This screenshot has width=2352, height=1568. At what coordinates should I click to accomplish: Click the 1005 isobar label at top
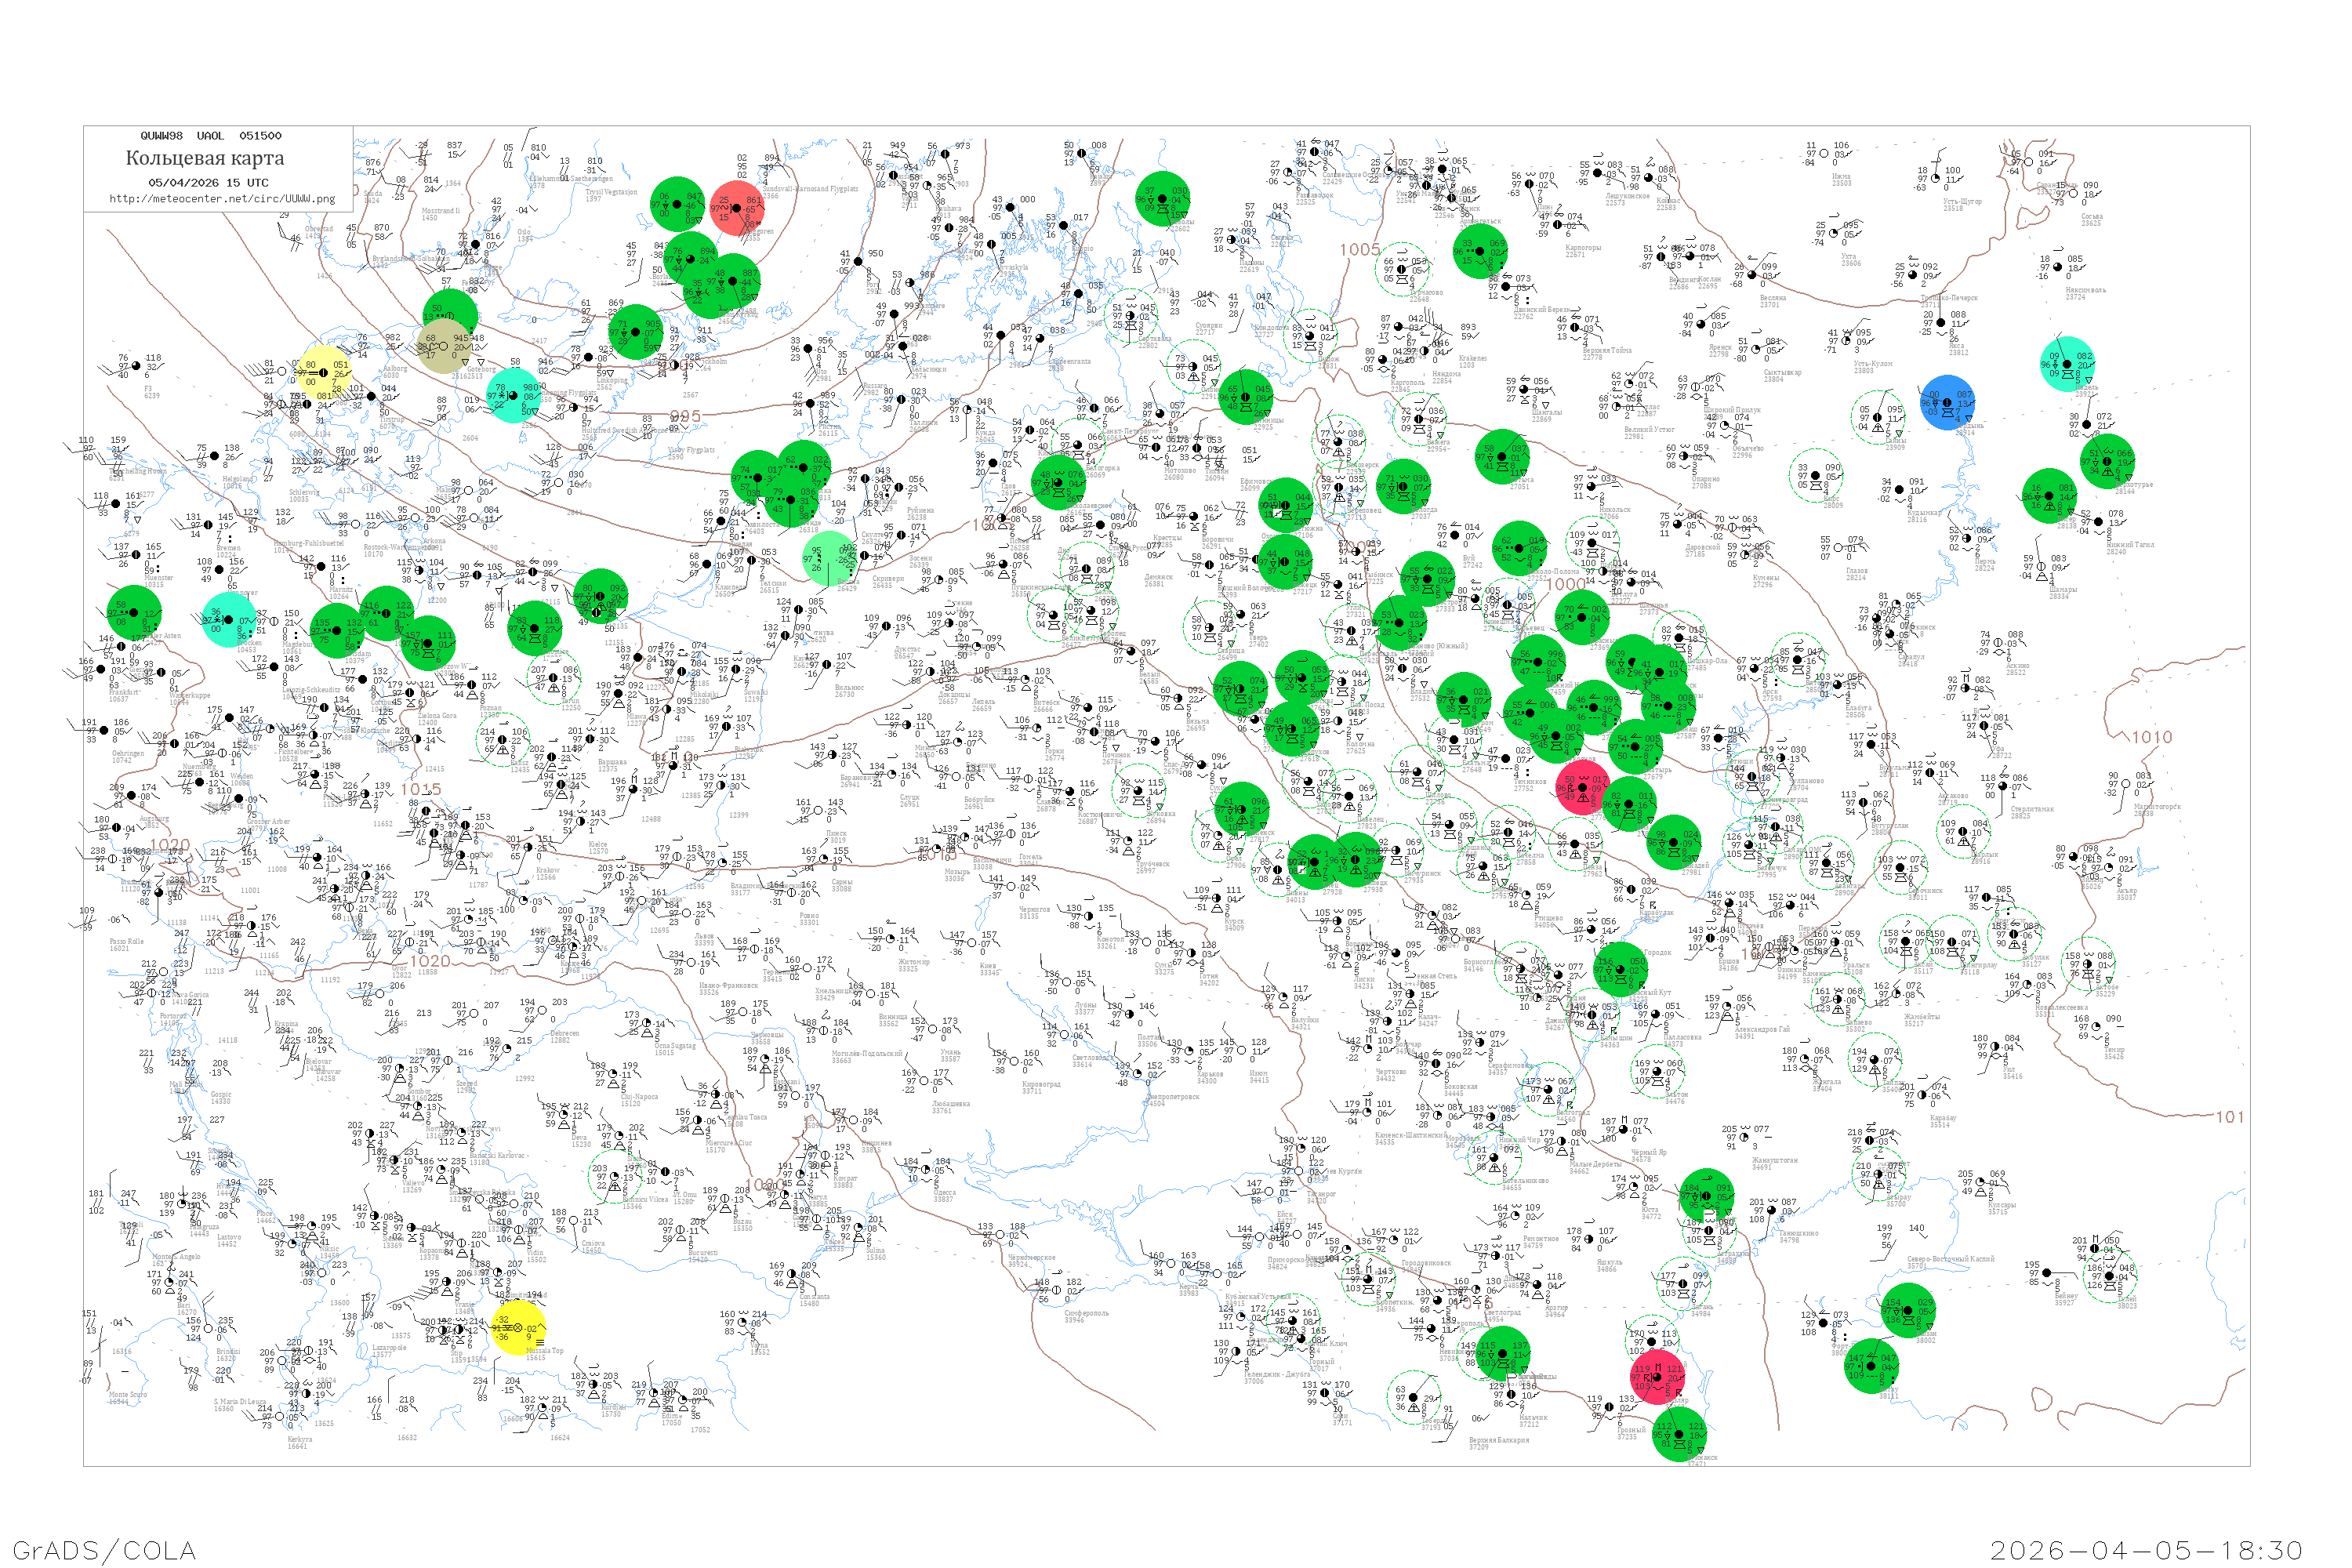click(1360, 249)
